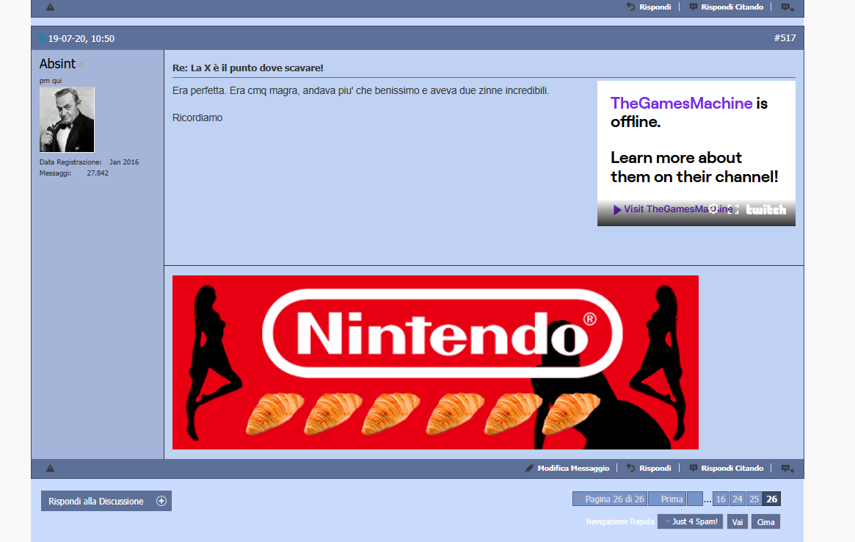Open Just 4 Spam! quick navigation dropdown
This screenshot has width=855, height=542.
pyautogui.click(x=691, y=522)
